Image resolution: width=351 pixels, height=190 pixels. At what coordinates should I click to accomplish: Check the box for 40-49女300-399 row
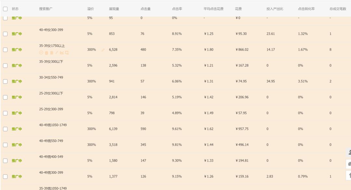(5, 34)
